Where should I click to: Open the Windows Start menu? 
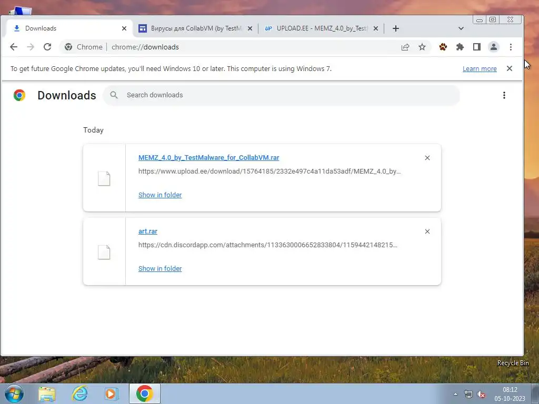click(14, 393)
